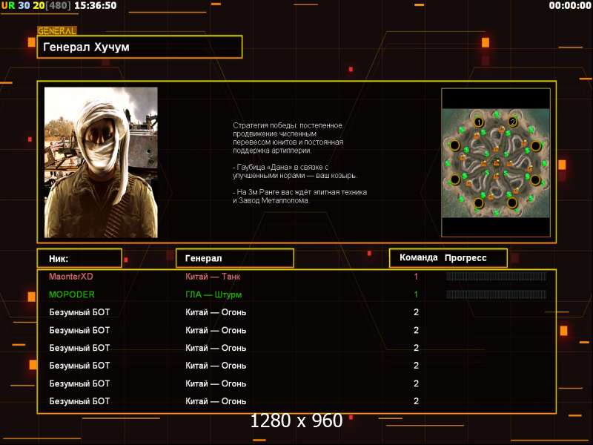Select the first Безумный БОТ row
593x445 pixels.
click(x=296, y=312)
